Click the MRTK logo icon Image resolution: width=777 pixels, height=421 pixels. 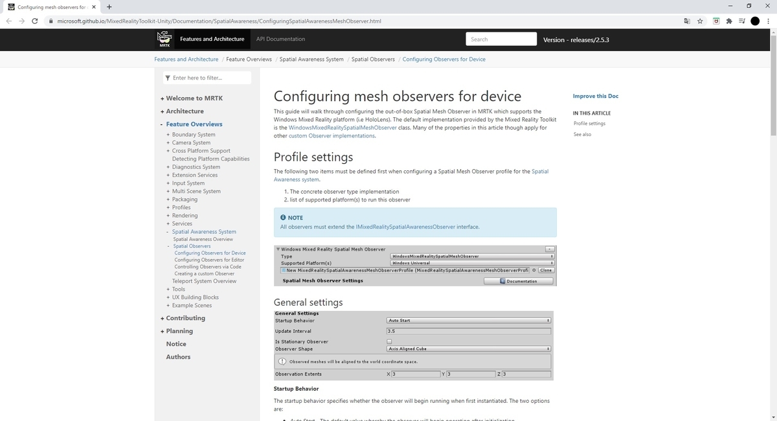164,39
